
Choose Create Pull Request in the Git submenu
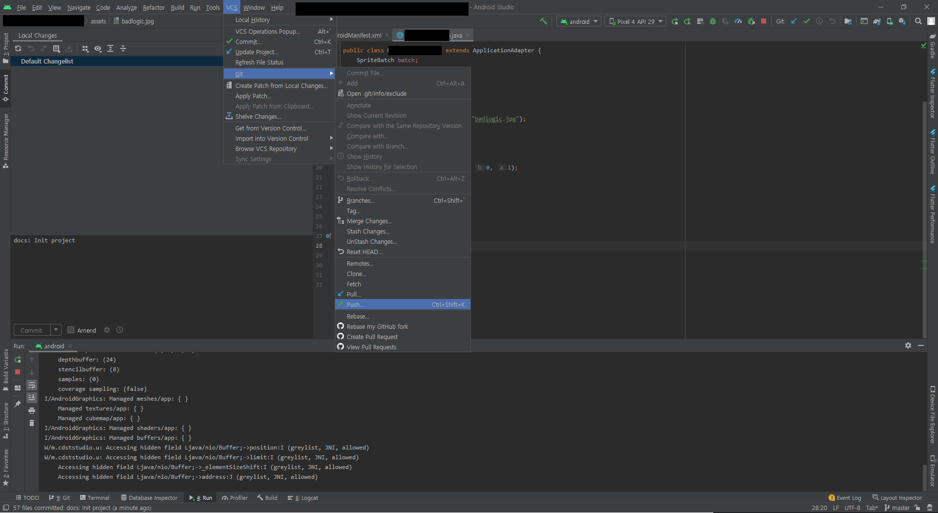pos(403,337)
